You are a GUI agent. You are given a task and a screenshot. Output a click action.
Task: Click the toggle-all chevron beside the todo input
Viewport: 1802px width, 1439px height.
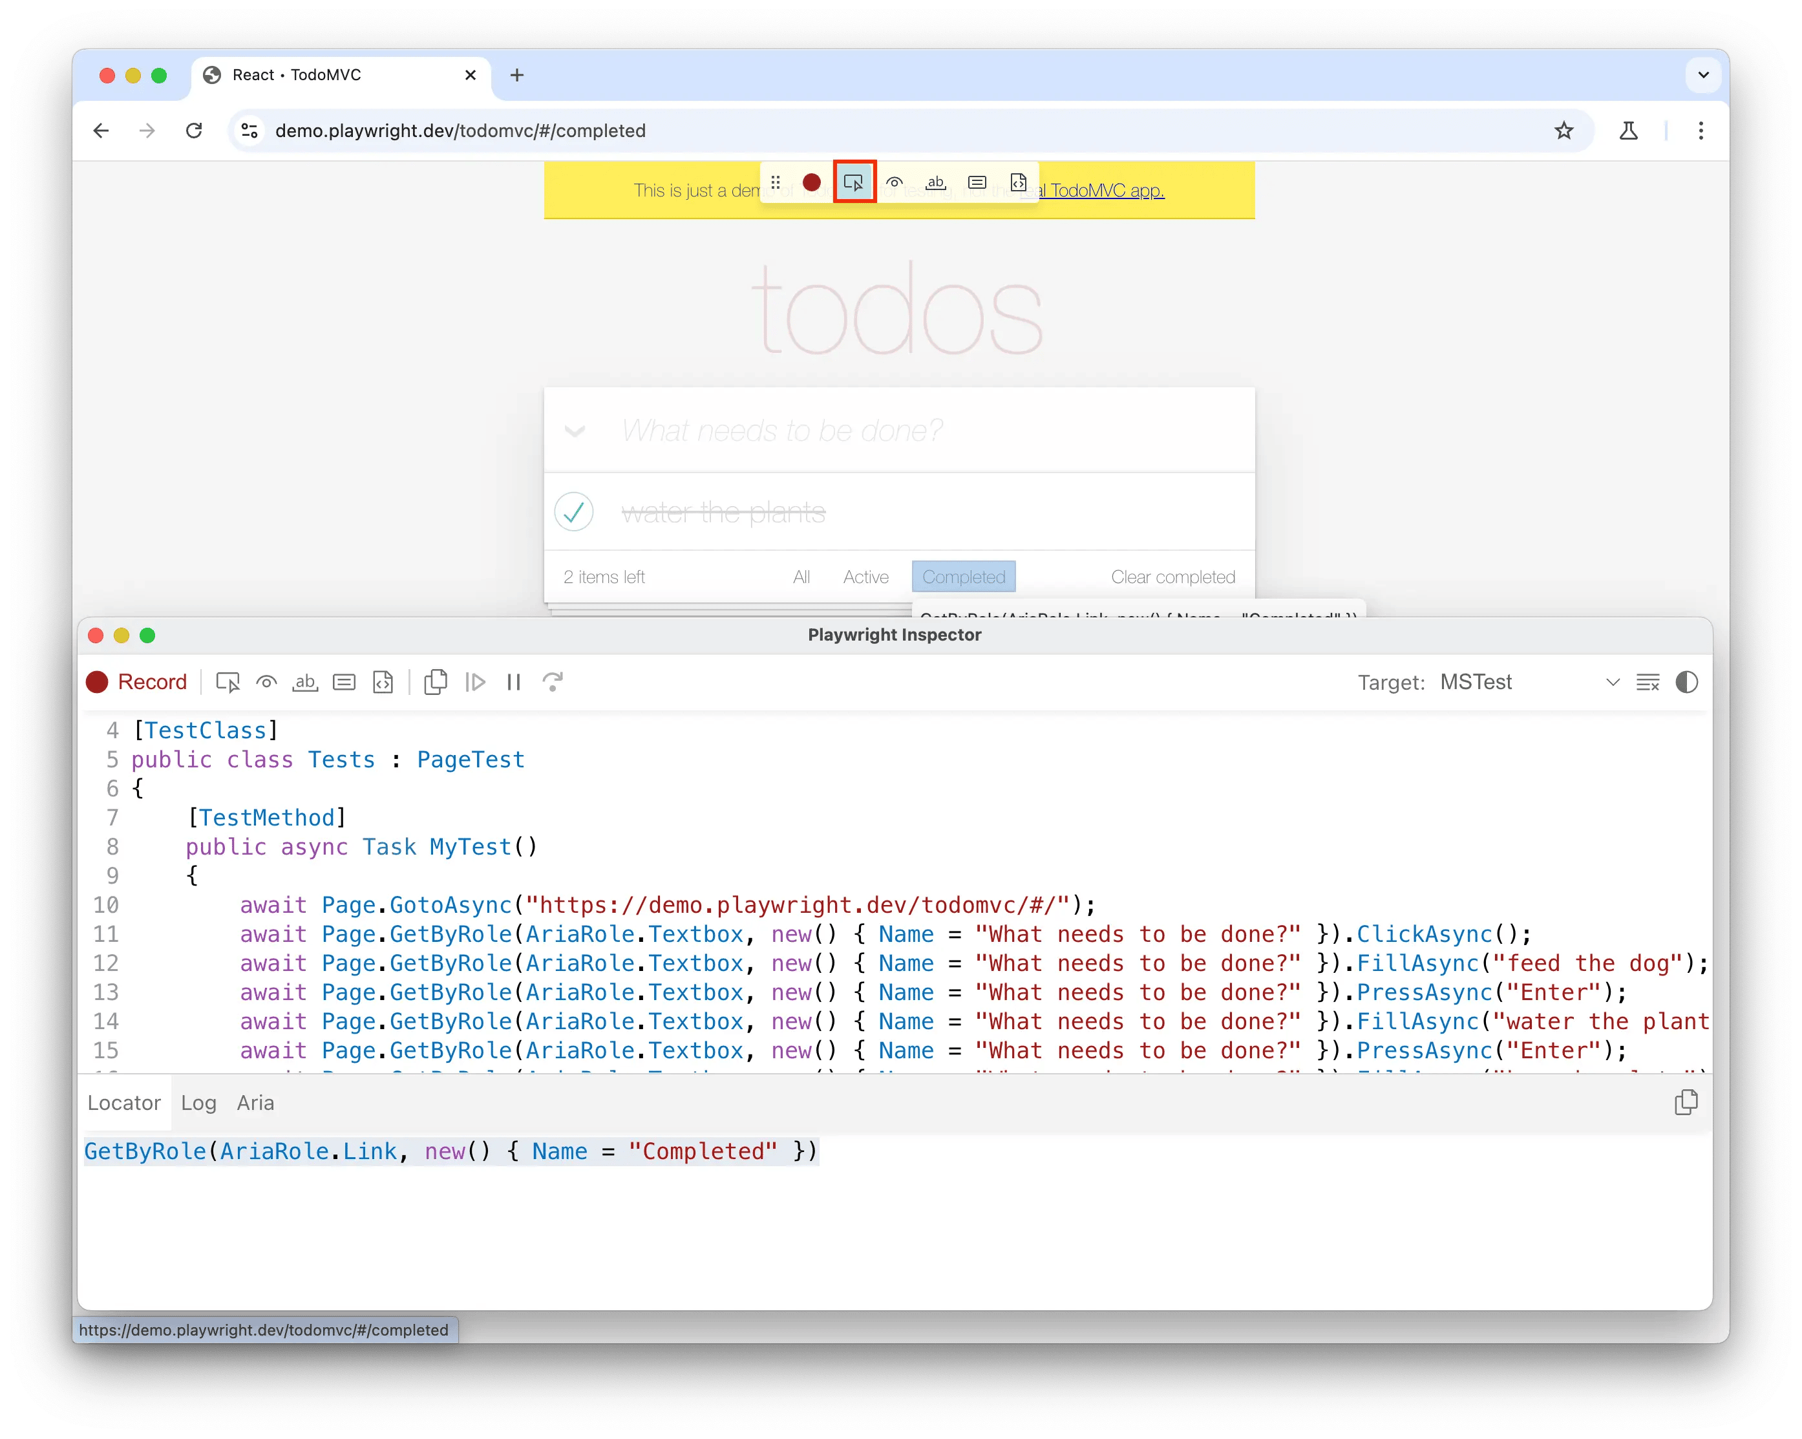click(x=574, y=431)
